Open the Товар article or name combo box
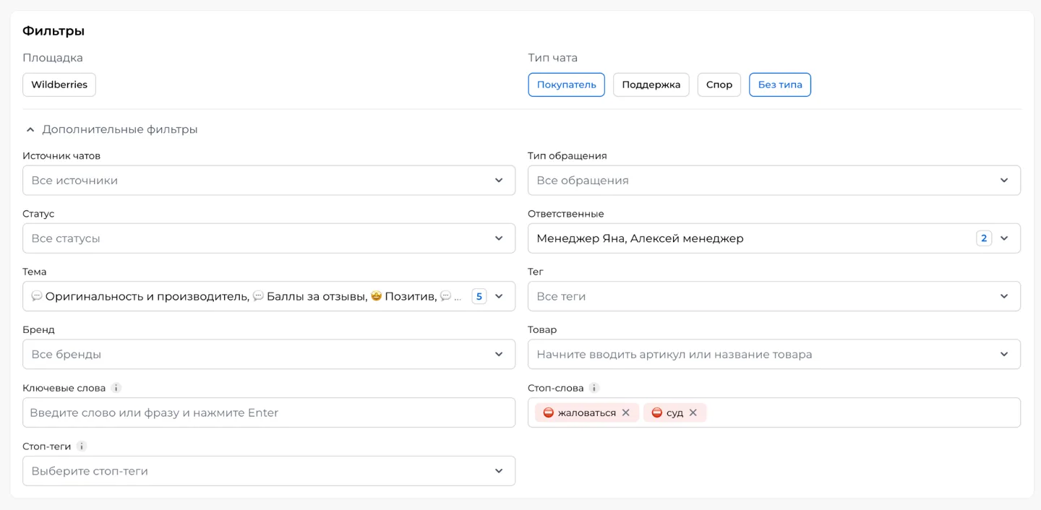 774,355
